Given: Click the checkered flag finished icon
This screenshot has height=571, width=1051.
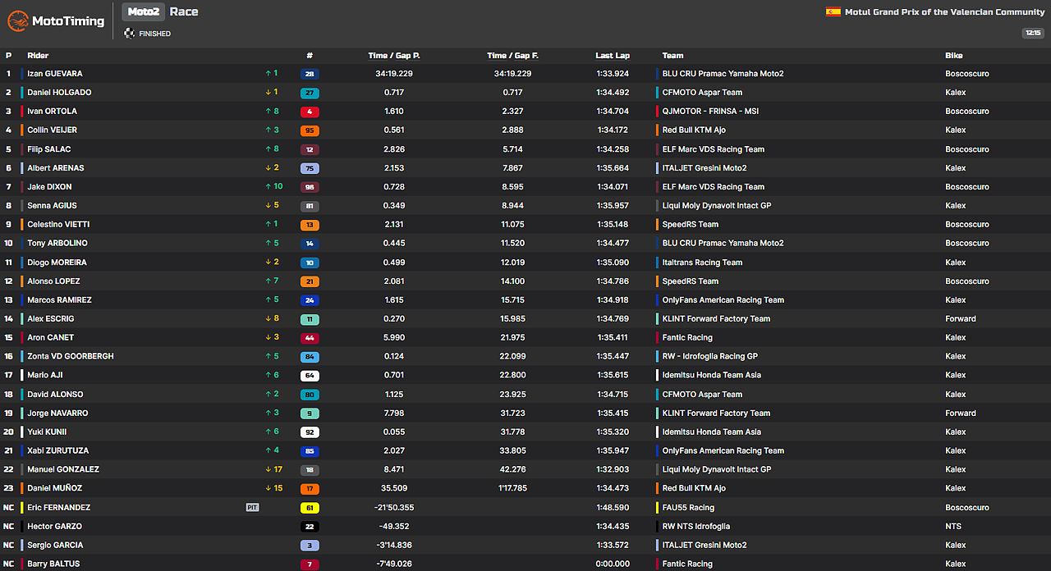Looking at the screenshot, I should (x=129, y=34).
